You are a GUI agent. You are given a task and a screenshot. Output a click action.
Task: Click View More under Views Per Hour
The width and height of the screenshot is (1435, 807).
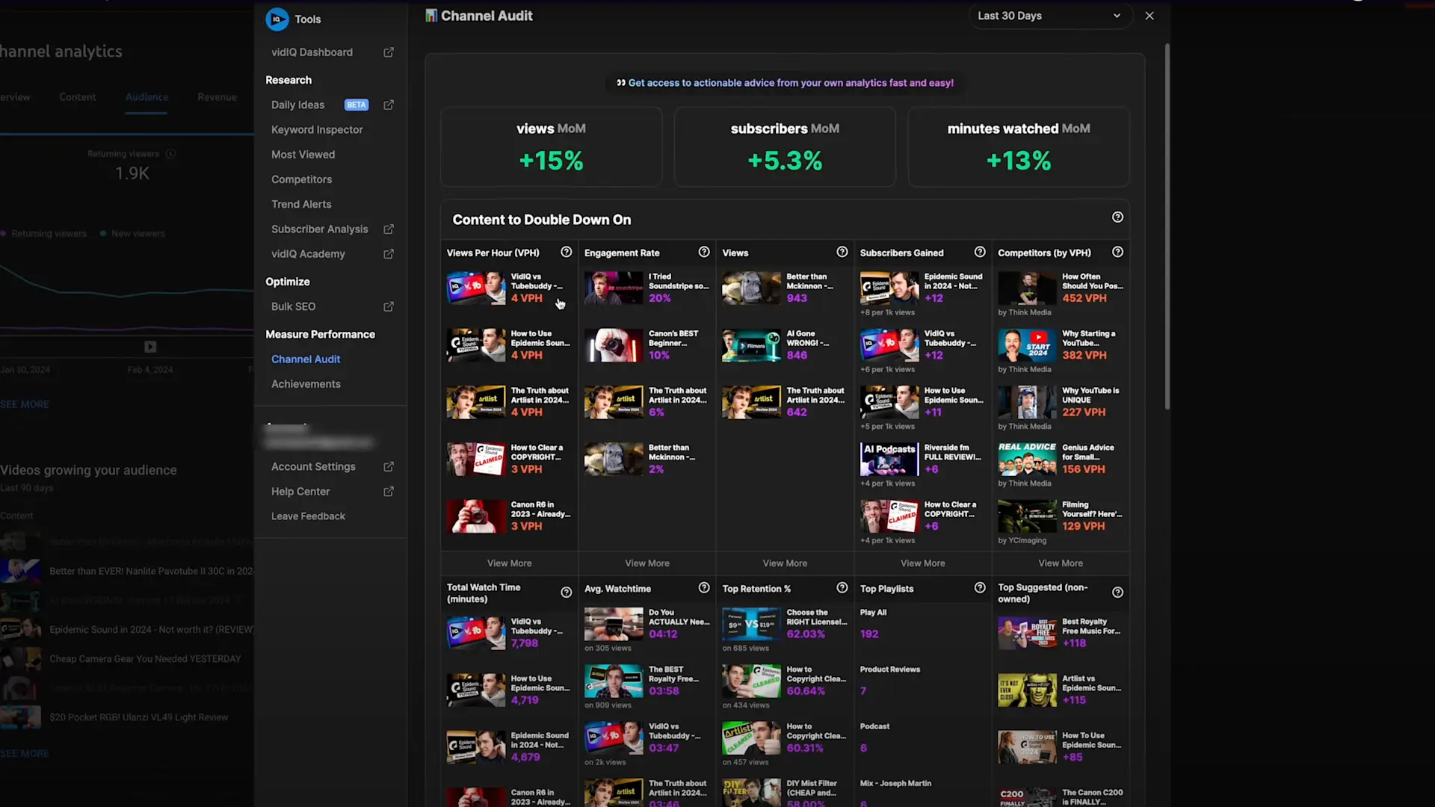click(x=508, y=563)
